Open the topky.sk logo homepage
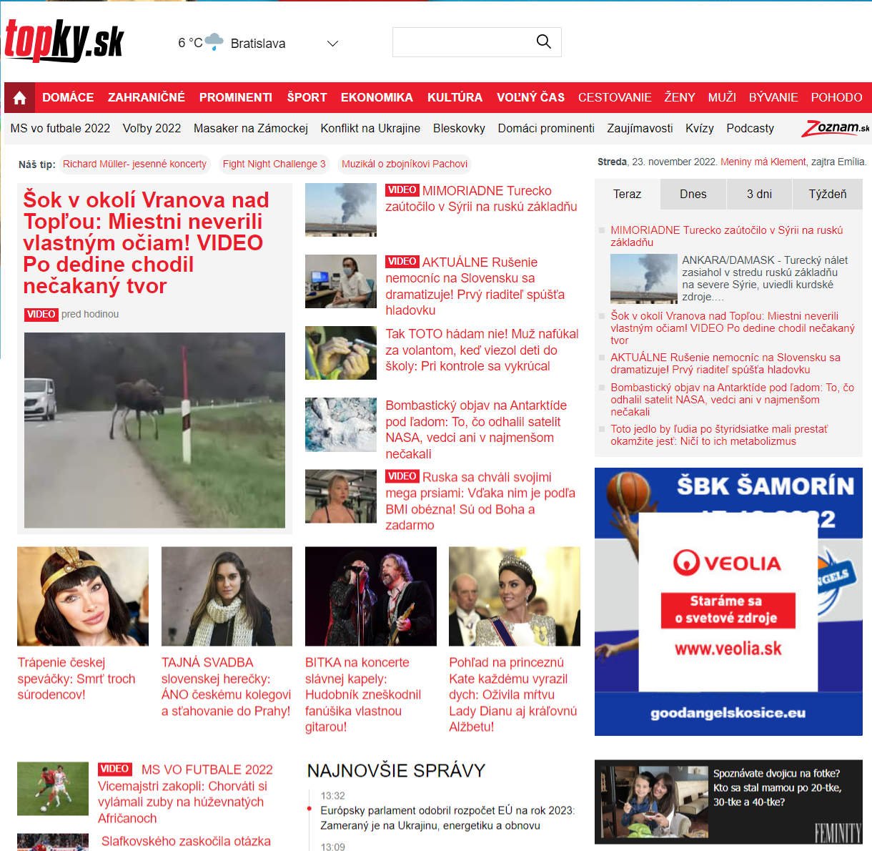This screenshot has height=851, width=872. click(64, 41)
